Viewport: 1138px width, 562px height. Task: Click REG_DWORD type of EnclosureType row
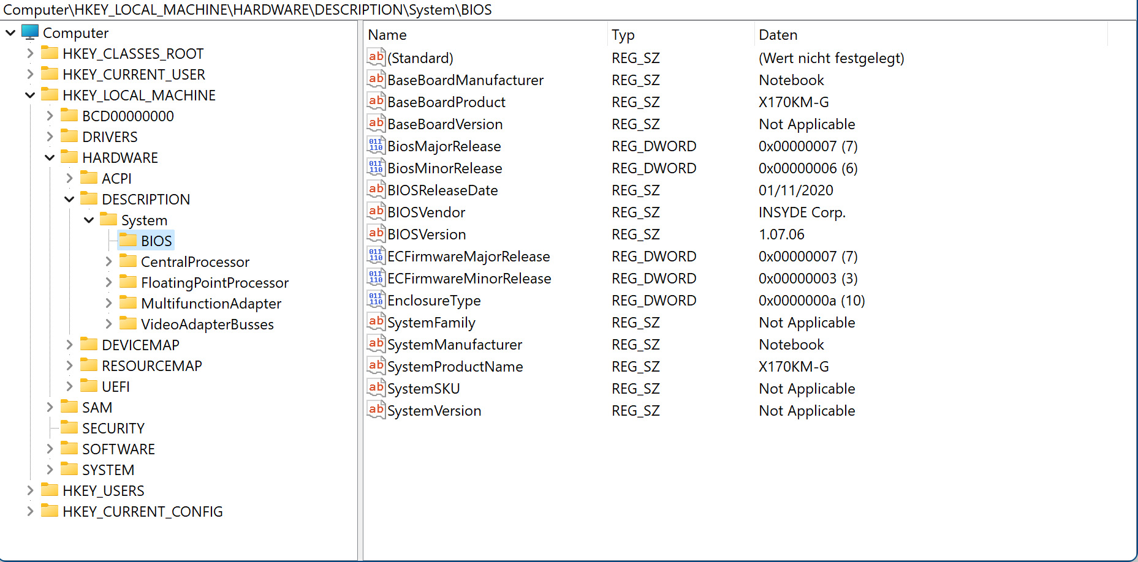pyautogui.click(x=654, y=301)
